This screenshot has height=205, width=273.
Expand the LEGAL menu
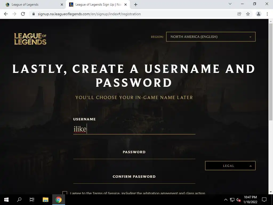pos(230,165)
